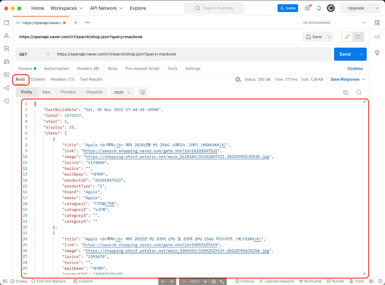Click the user avatar icon
This screenshot has height=285, width=385.
click(x=331, y=8)
